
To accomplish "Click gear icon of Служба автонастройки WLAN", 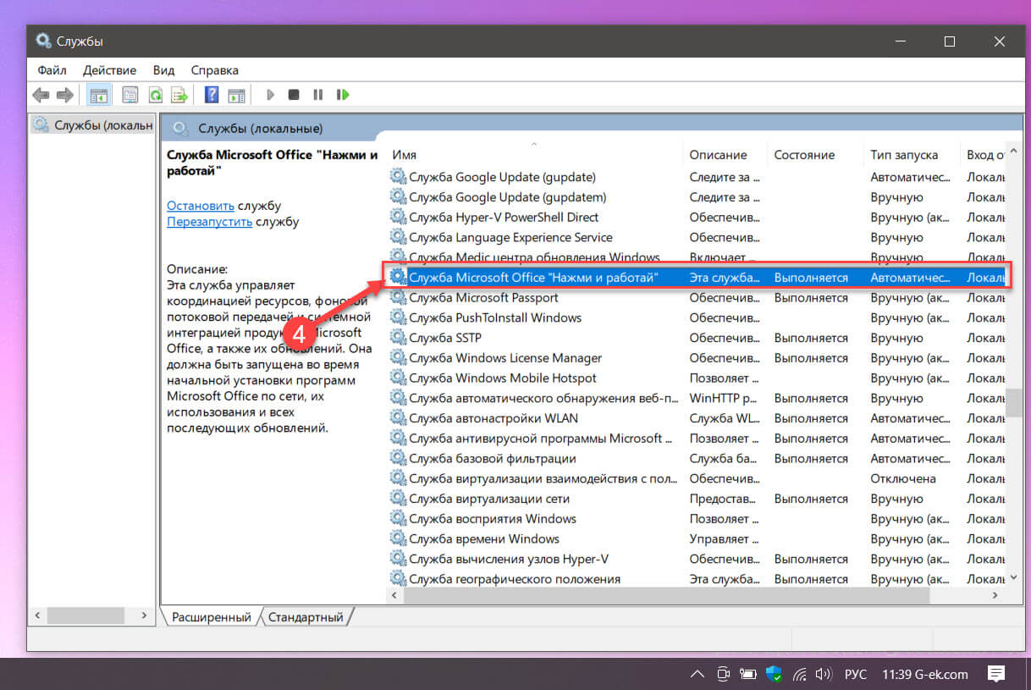I will [x=398, y=418].
